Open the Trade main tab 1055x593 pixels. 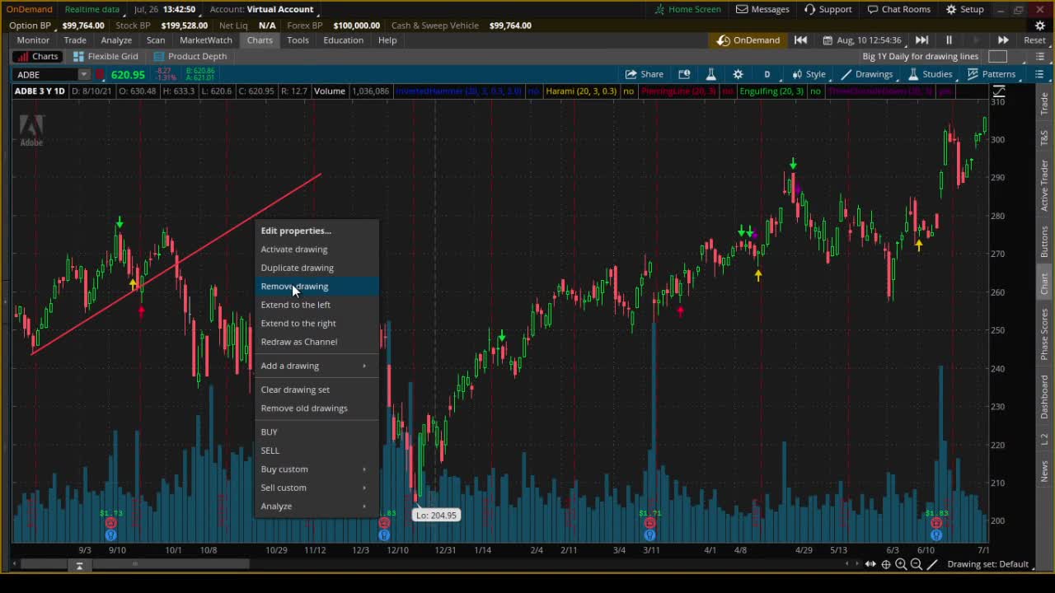click(x=75, y=40)
